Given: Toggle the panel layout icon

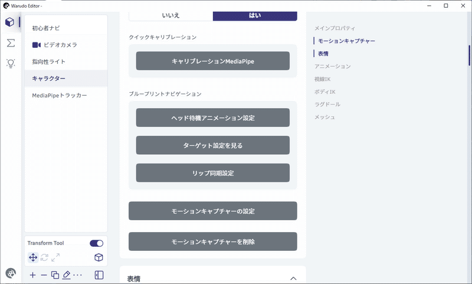Looking at the screenshot, I should (99, 275).
